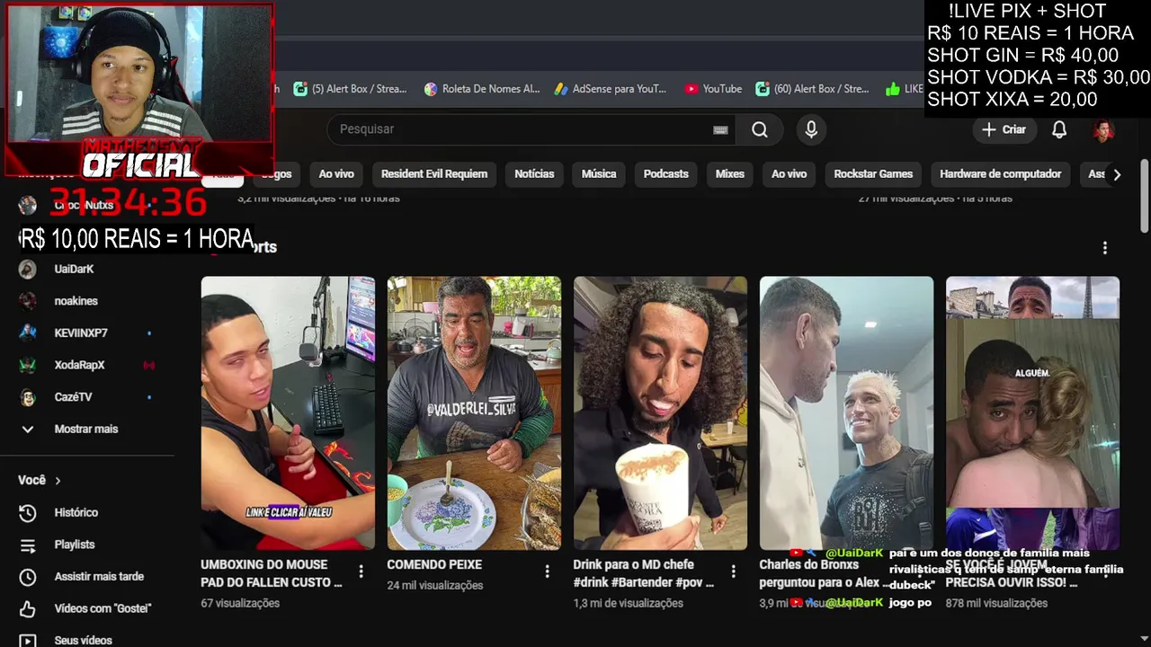
Task: Click KEVIINXP7 channel avatar
Action: [28, 332]
